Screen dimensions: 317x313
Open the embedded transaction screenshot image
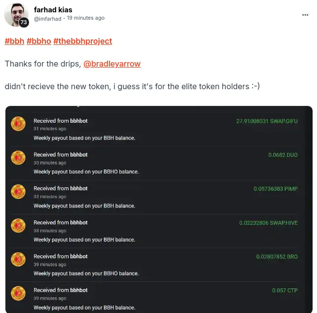[x=159, y=209]
